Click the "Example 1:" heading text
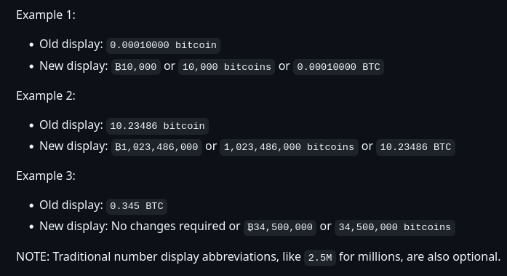 [46, 15]
